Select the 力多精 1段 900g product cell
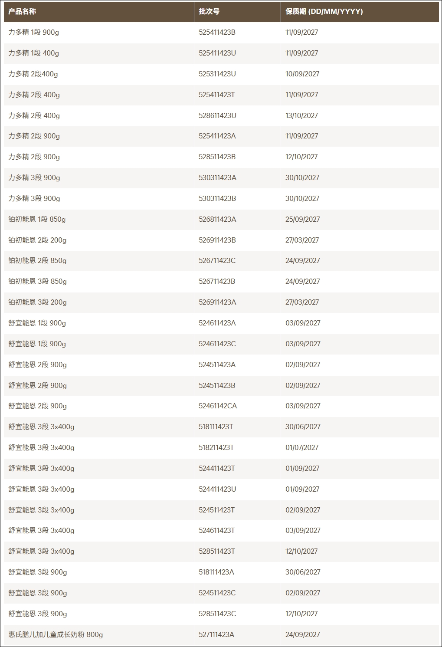Viewport: 442px width, 647px height. point(99,33)
